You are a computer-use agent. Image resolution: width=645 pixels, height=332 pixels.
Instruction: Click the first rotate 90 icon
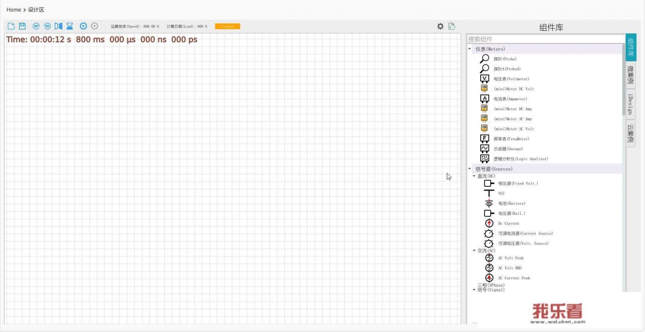coord(36,26)
